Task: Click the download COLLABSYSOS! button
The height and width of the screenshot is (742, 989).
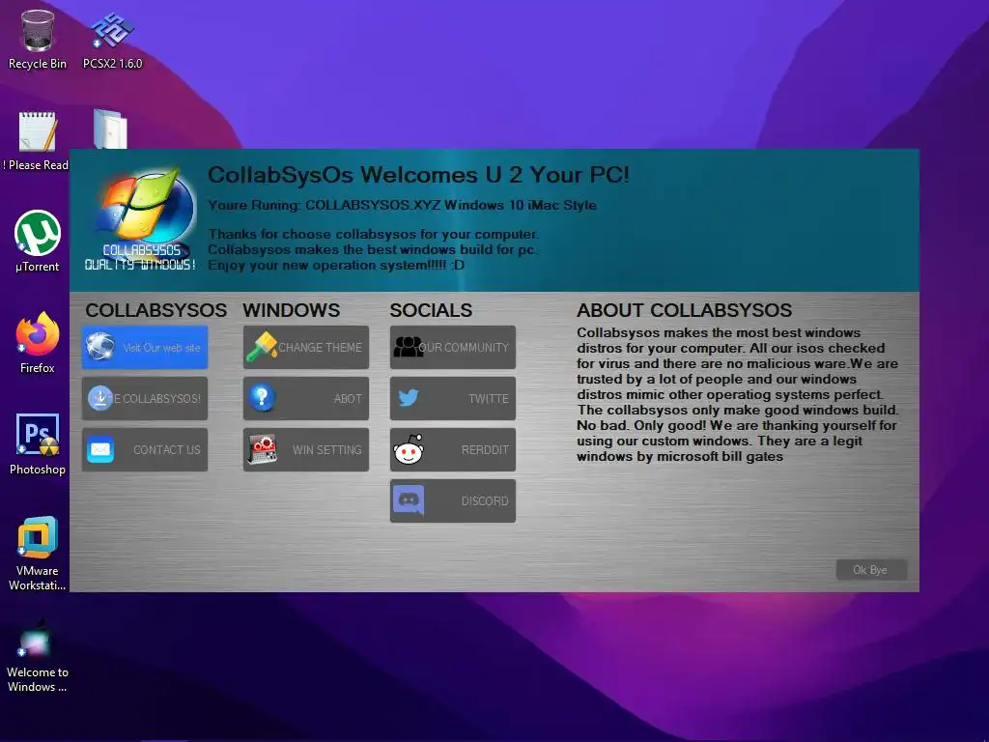Action: click(145, 398)
